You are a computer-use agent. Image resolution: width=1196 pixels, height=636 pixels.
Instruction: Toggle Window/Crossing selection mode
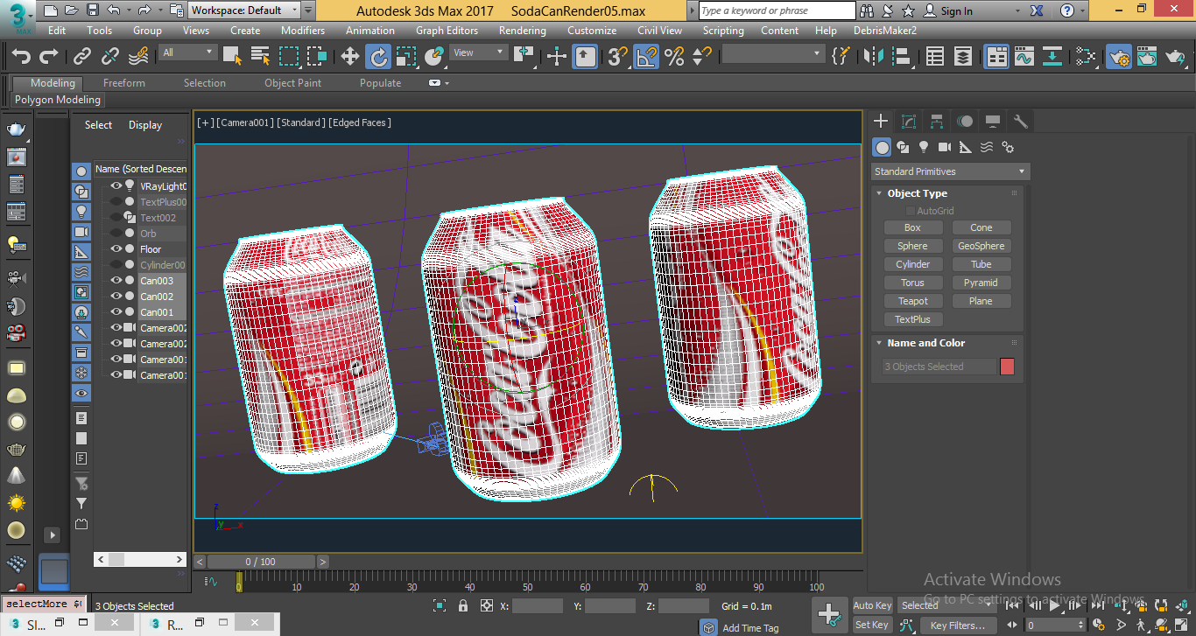[x=317, y=57]
